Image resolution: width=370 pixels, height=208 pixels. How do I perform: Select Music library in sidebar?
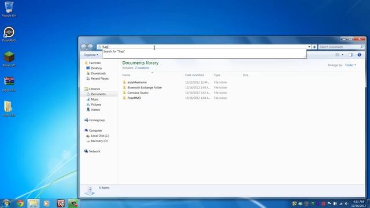tap(95, 99)
